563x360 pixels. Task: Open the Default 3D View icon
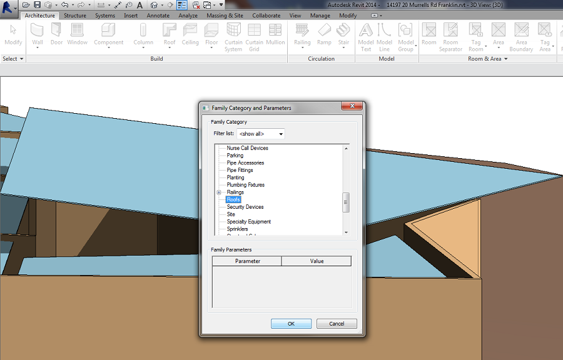154,5
